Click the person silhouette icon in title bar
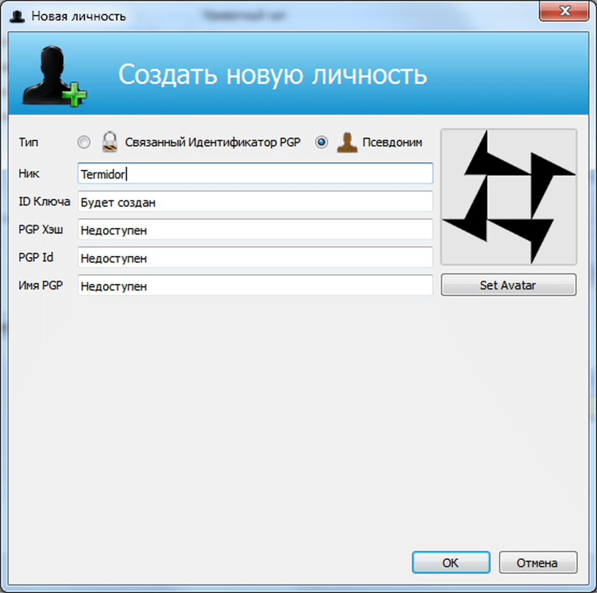The height and width of the screenshot is (593, 597). 17,16
